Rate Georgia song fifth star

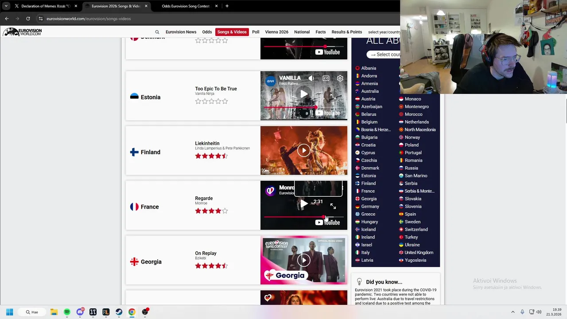click(x=225, y=266)
